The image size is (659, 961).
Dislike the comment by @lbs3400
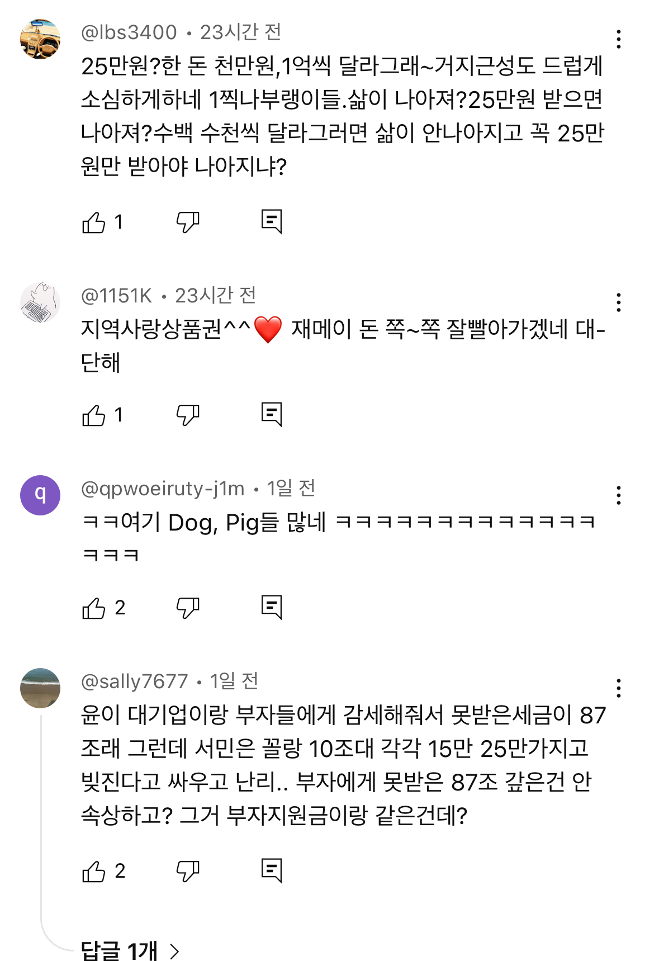pos(188,223)
